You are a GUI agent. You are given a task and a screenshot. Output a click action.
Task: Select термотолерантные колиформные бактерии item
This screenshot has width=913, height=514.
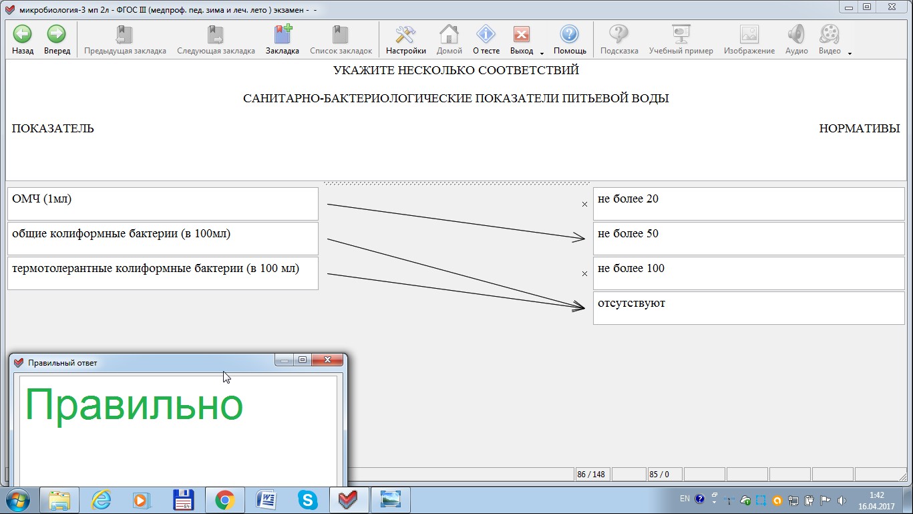pyautogui.click(x=163, y=273)
